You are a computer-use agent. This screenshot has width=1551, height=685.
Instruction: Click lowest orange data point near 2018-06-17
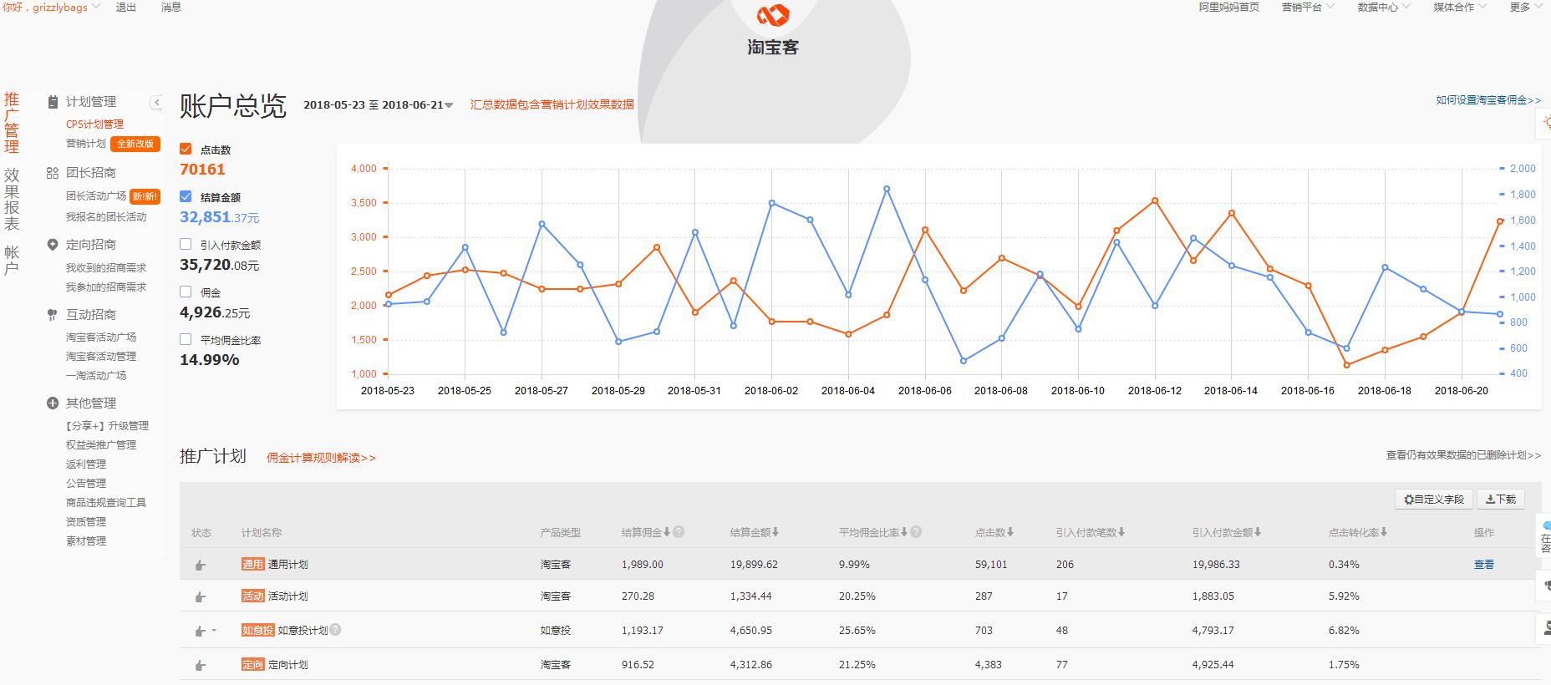[1346, 365]
